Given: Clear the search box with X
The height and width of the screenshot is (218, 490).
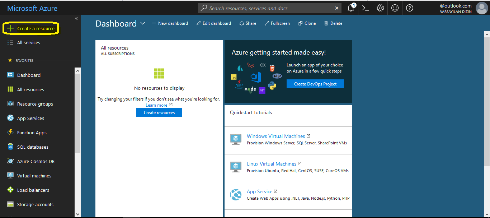Looking at the screenshot, I should (x=336, y=8).
